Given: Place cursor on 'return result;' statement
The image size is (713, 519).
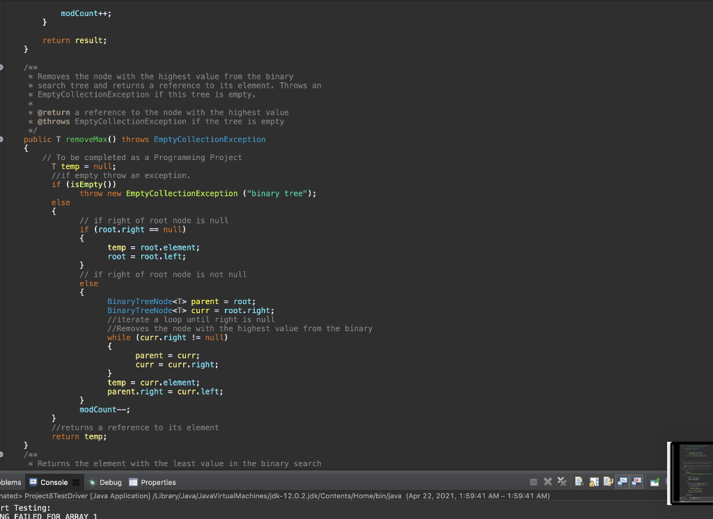Looking at the screenshot, I should [75, 40].
